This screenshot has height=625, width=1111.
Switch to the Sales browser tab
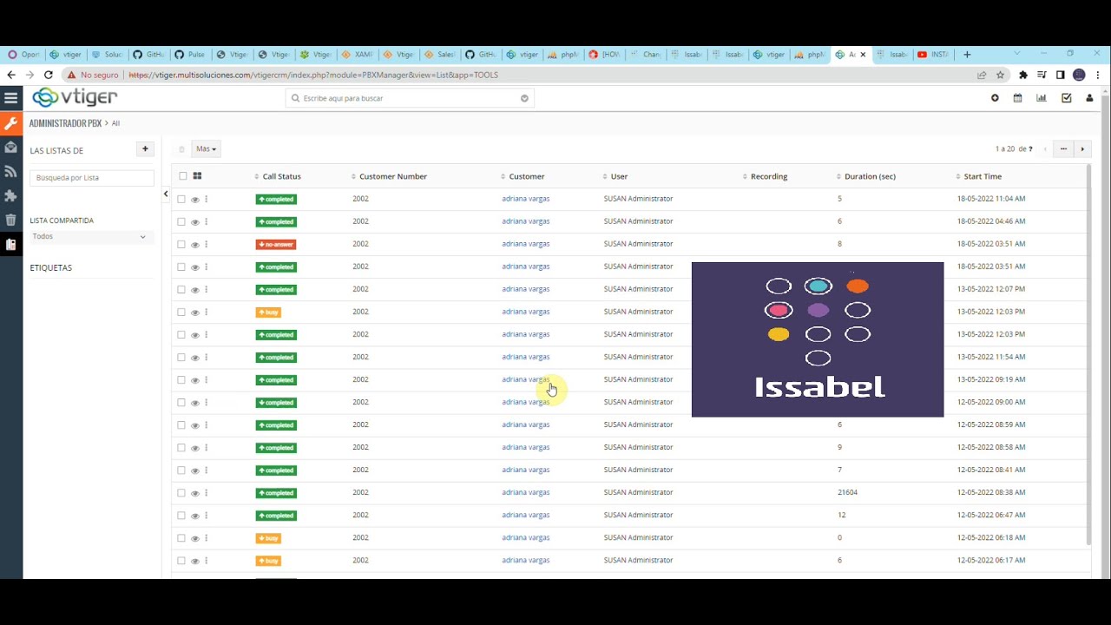[x=441, y=55]
